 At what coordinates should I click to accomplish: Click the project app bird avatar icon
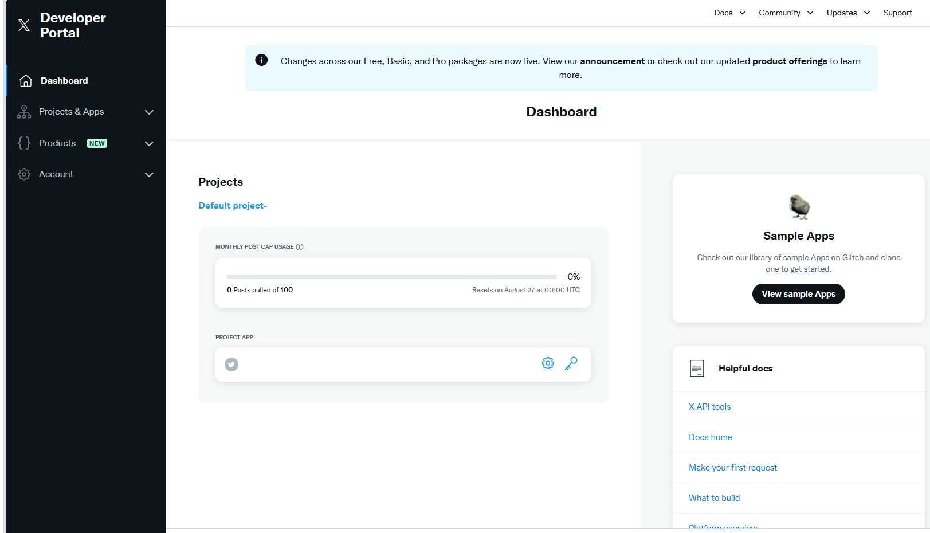[231, 365]
